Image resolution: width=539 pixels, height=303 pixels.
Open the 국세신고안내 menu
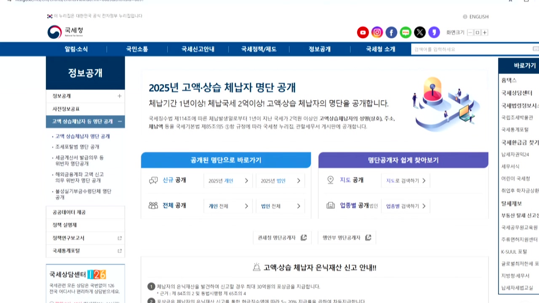pyautogui.click(x=198, y=49)
